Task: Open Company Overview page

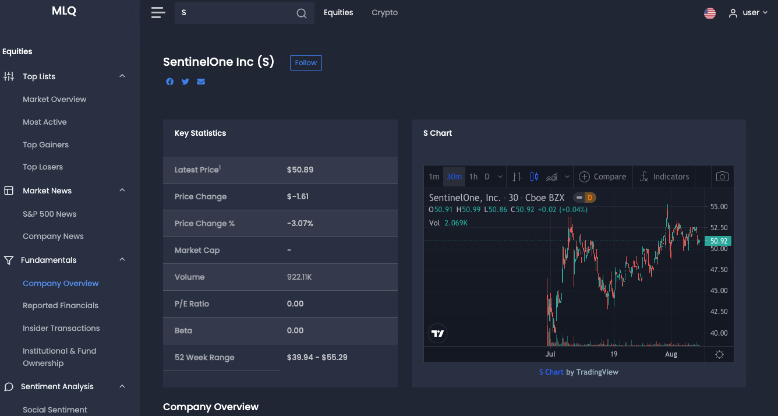Action: 61,283
